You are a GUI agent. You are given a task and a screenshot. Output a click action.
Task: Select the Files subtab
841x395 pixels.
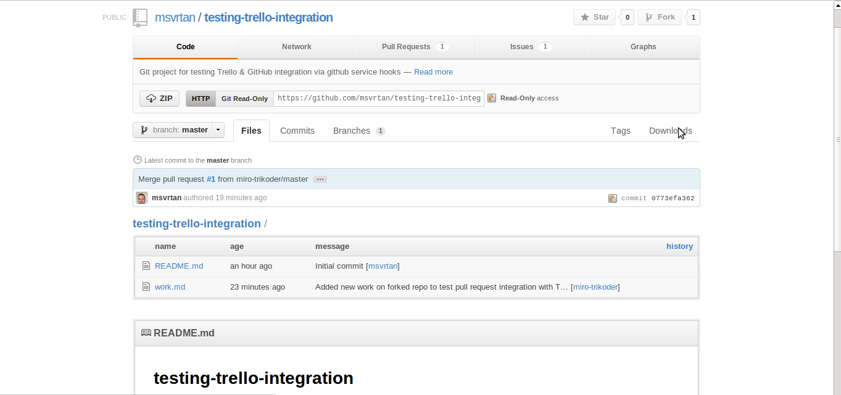251,131
